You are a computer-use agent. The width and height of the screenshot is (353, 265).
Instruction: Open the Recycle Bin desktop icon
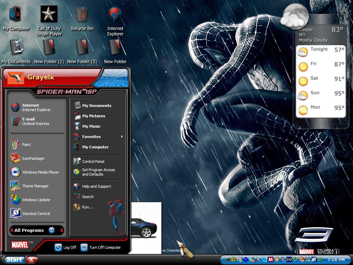point(82,19)
